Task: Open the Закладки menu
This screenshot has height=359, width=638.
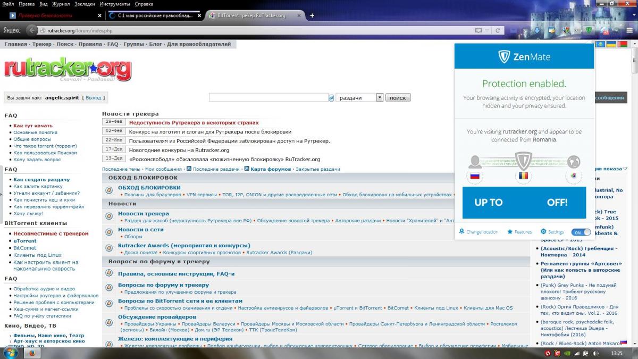Action: 85,4
